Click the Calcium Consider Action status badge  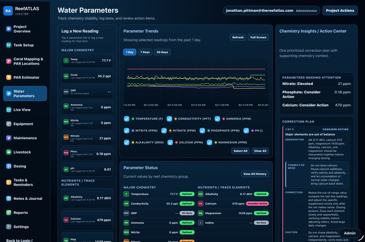pos(257,204)
